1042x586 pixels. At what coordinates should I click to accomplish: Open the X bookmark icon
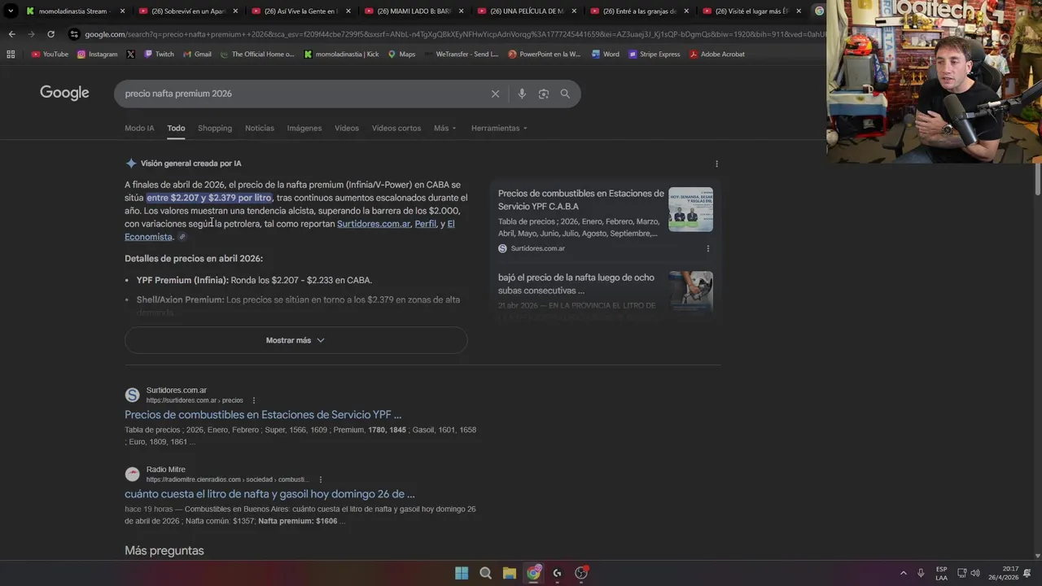pos(130,55)
